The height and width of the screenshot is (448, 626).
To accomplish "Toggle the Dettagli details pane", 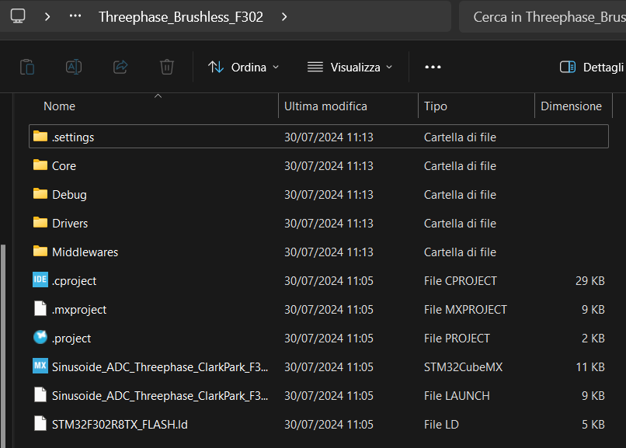I will coord(592,67).
